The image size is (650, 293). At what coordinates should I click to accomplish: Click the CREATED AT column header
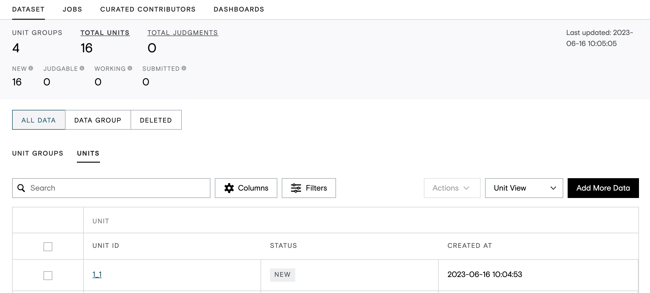click(470, 246)
